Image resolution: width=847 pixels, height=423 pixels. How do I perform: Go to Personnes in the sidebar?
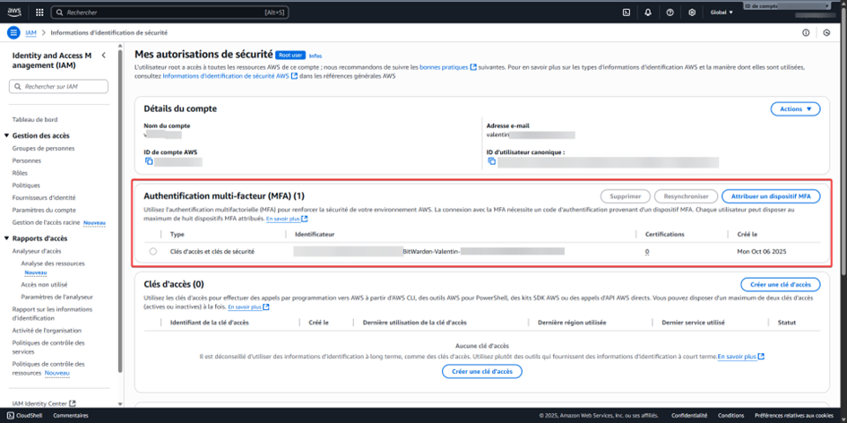point(27,160)
